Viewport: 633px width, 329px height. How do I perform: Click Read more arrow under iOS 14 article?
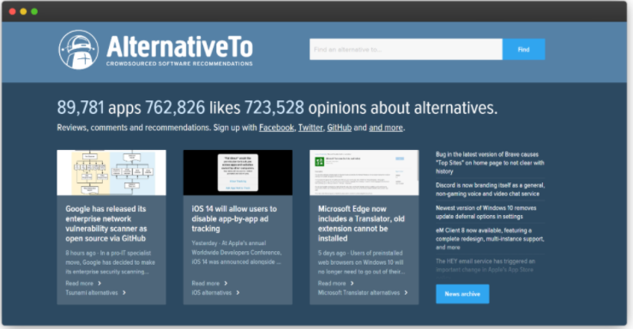point(226,284)
